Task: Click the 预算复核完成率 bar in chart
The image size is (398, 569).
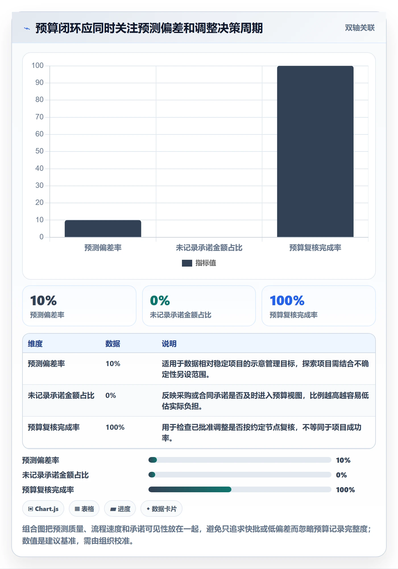Action: [315, 151]
